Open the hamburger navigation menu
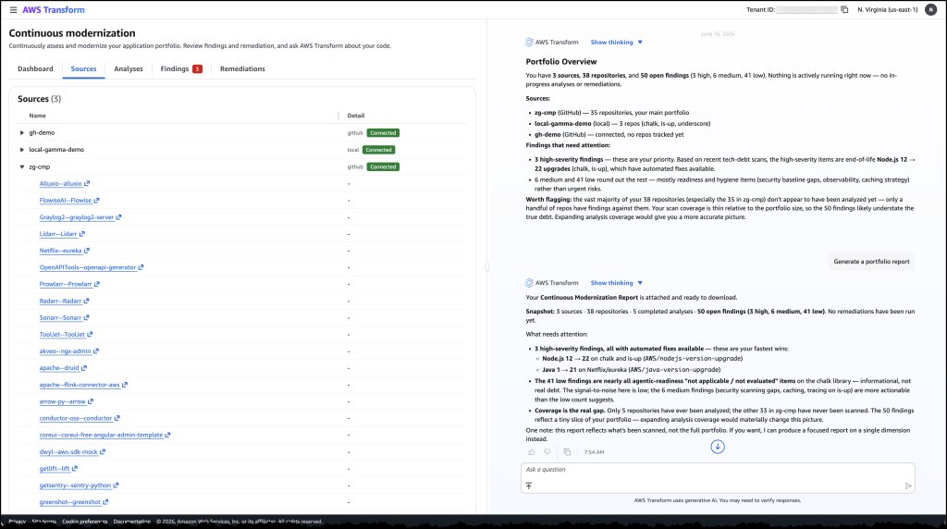Image resolution: width=947 pixels, height=529 pixels. [13, 9]
